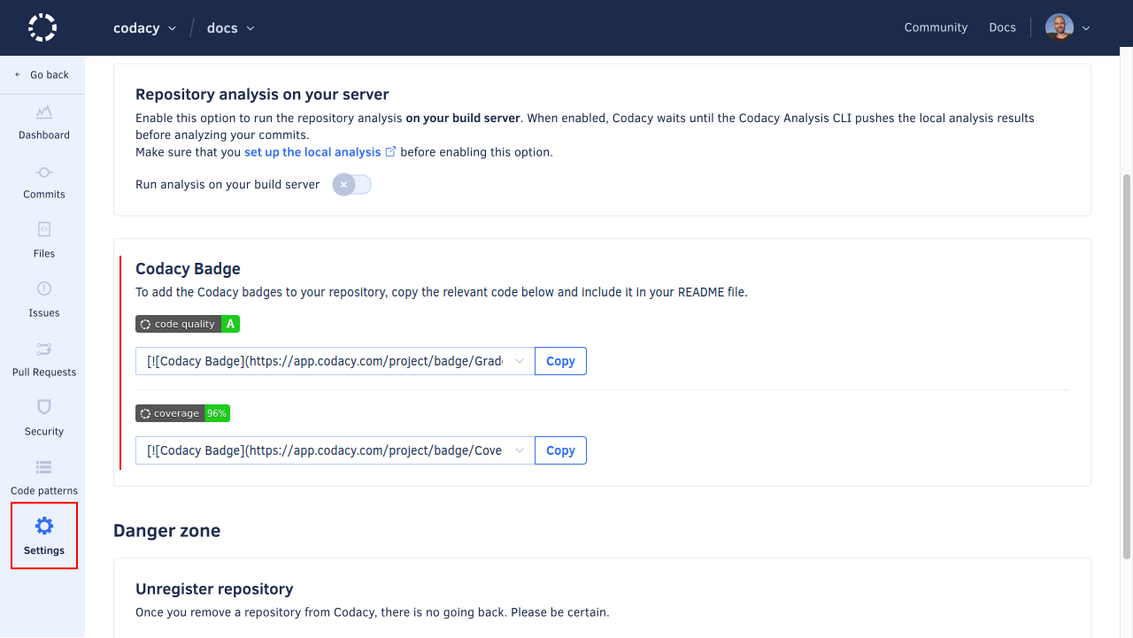Viewport: 1133px width, 638px height.
Task: Click the Settings gear icon
Action: coord(44,527)
